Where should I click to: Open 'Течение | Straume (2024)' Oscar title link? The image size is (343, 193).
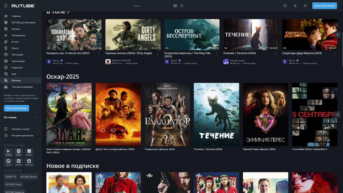click(208, 149)
